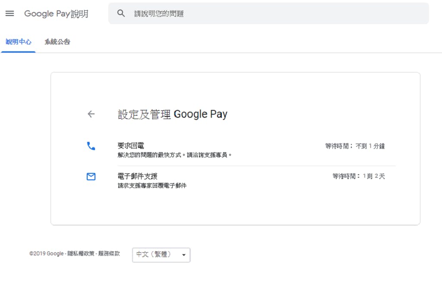442x295 pixels.
Task: Switch to the 說明中心 tab
Action: click(18, 42)
